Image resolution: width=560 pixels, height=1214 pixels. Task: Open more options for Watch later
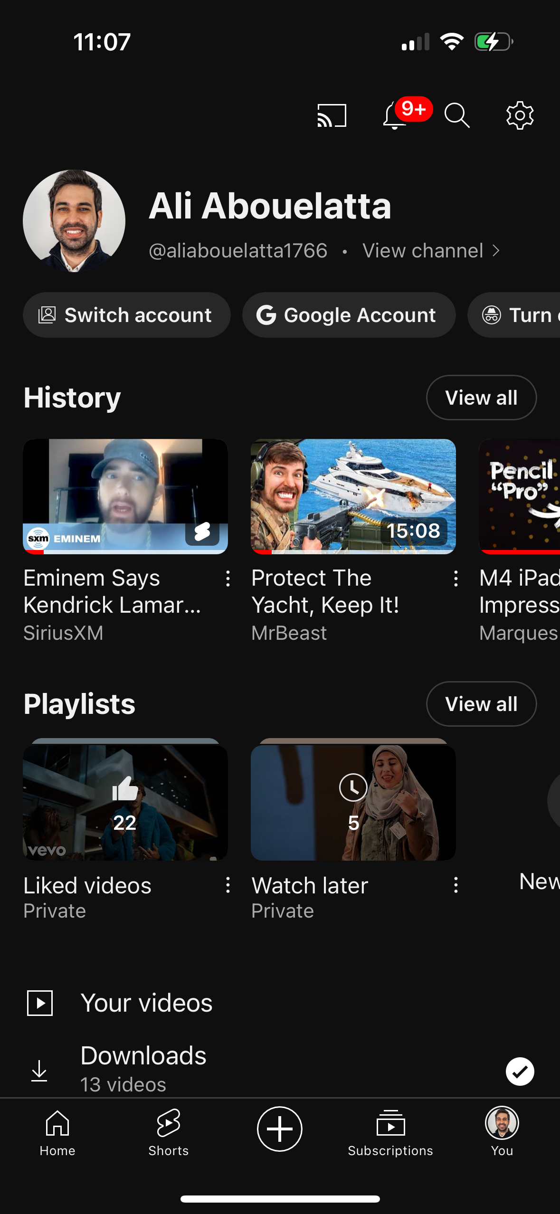[x=456, y=885]
